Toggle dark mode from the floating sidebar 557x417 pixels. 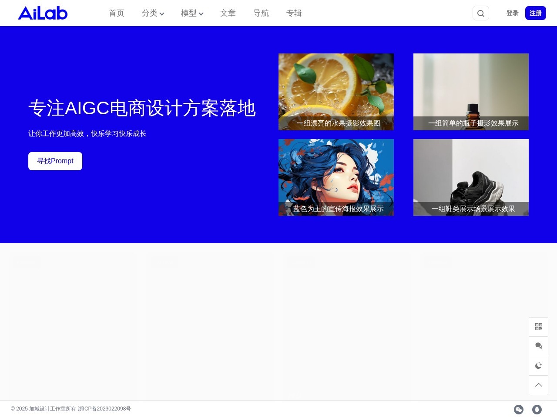tap(538, 365)
